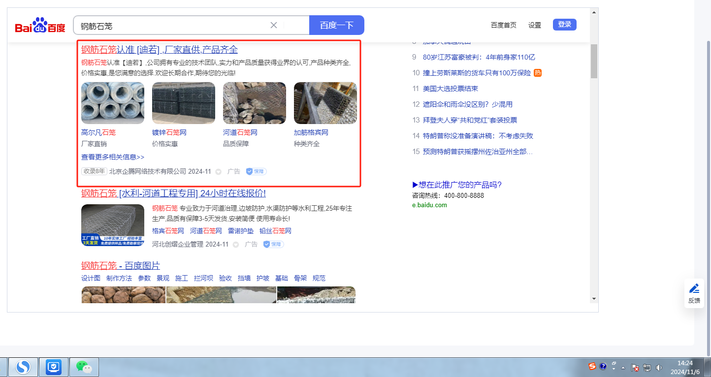Viewport: 711px width, 377px height.
Task: Open the 高尔凡石笼 product link
Action: [x=98, y=132]
